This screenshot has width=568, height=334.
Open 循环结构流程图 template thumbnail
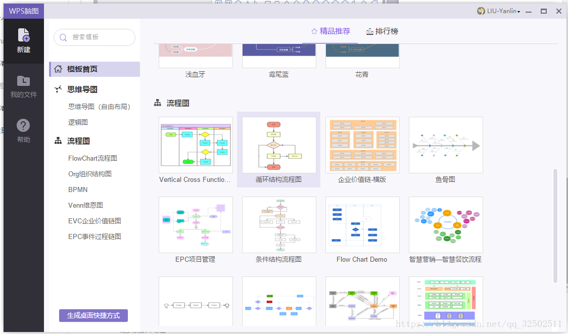279,145
